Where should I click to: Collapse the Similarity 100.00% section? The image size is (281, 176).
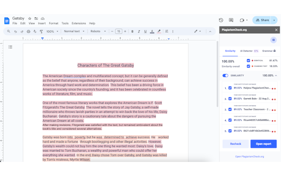point(276,76)
